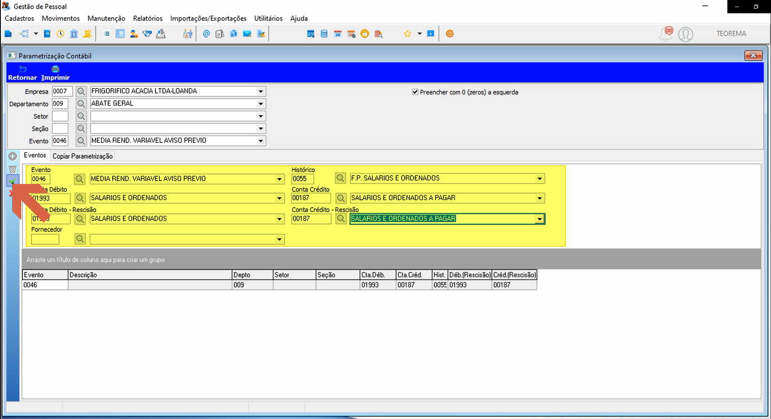Switch to Copiar Parametrização tab
This screenshot has width=771, height=419.
(x=82, y=156)
